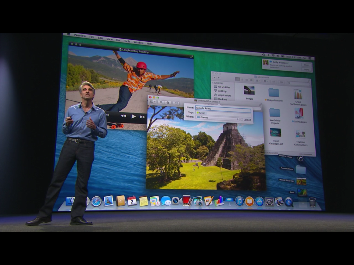
Task: Select the Design Research folder
Action: coord(274,92)
